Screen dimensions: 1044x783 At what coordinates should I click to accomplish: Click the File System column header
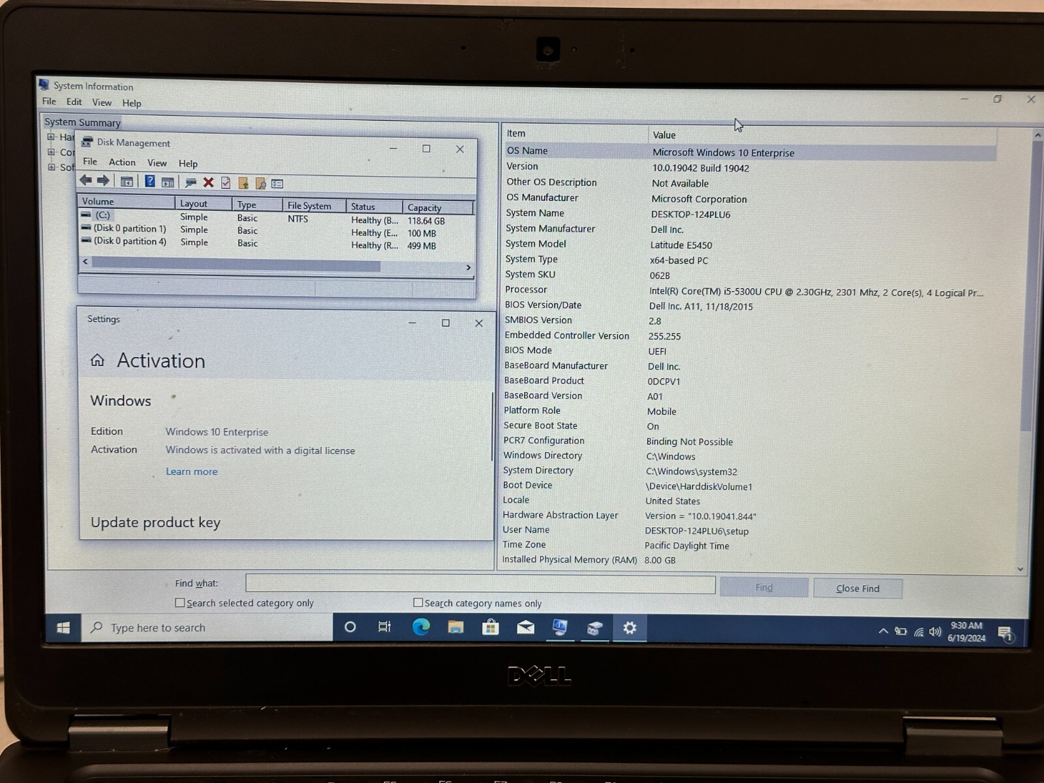click(314, 206)
